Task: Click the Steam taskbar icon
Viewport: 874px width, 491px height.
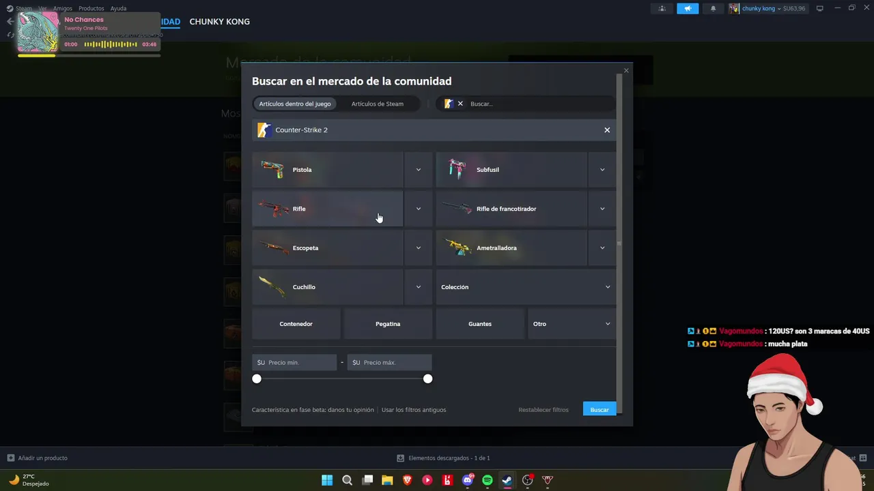Action: (507, 480)
